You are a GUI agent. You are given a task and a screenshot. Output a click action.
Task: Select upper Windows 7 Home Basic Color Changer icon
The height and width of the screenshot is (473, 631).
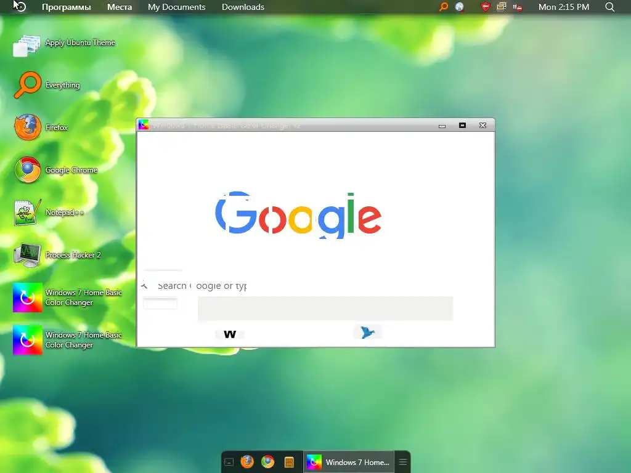point(68,297)
